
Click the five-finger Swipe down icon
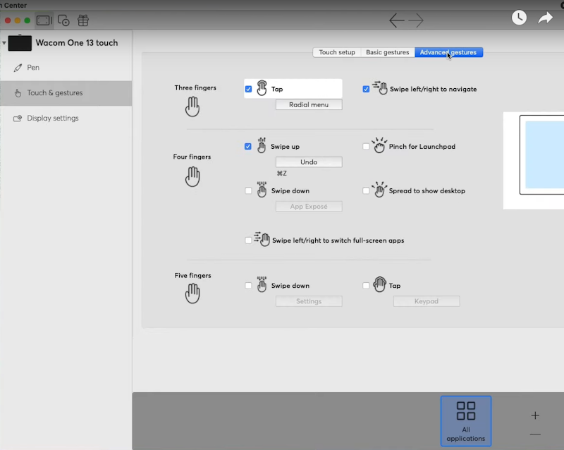(x=262, y=284)
